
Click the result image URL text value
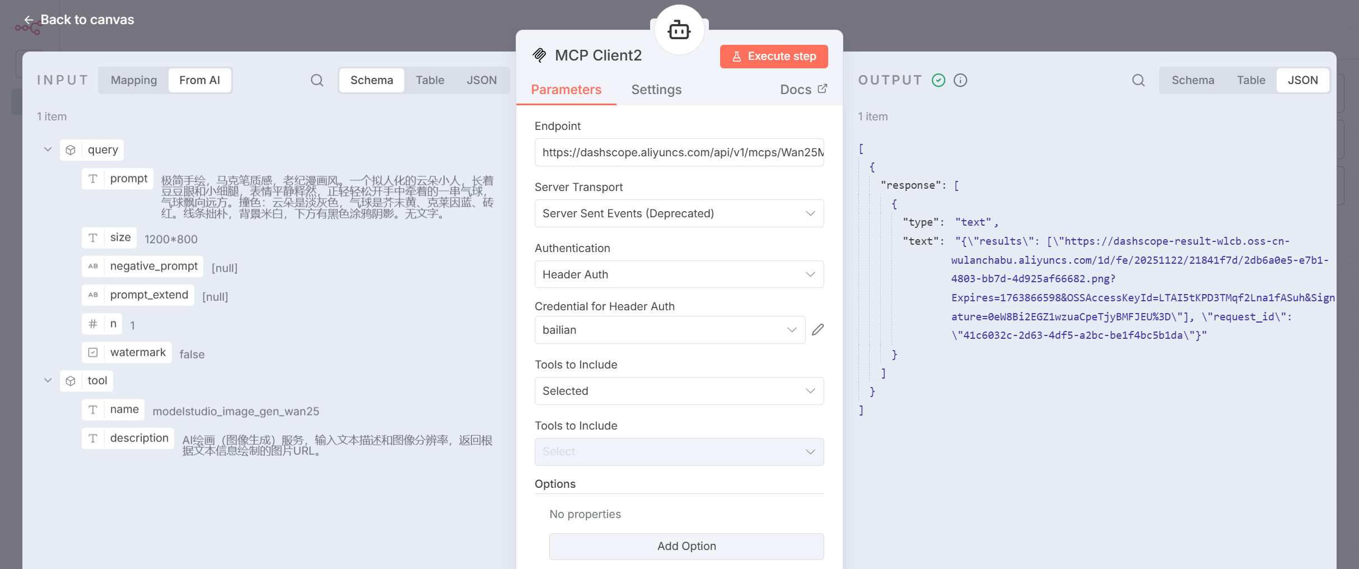(x=1142, y=288)
